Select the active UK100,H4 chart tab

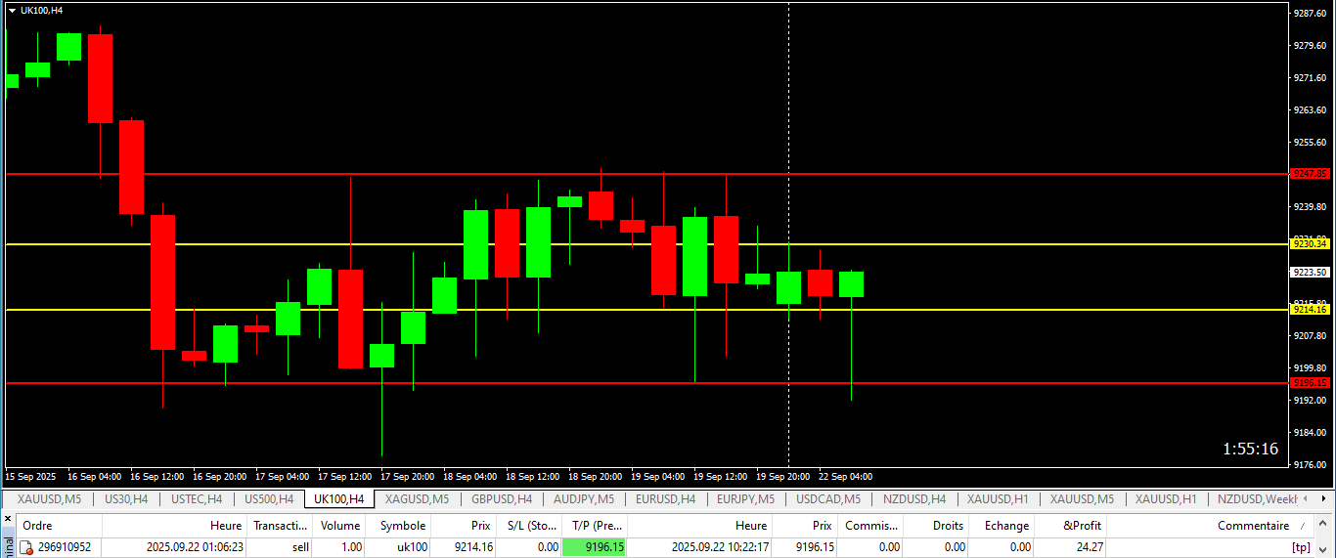coord(339,499)
